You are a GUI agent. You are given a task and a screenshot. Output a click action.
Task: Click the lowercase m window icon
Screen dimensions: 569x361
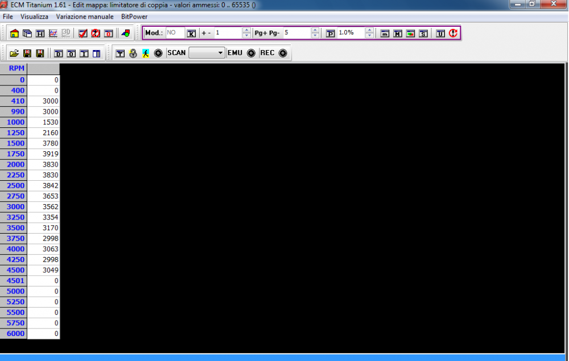pos(385,34)
